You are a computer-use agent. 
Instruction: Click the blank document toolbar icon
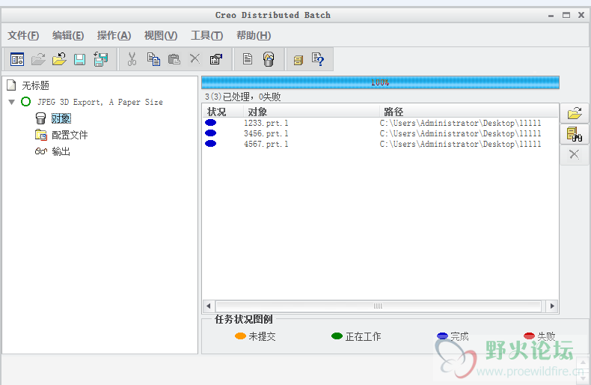(x=248, y=59)
